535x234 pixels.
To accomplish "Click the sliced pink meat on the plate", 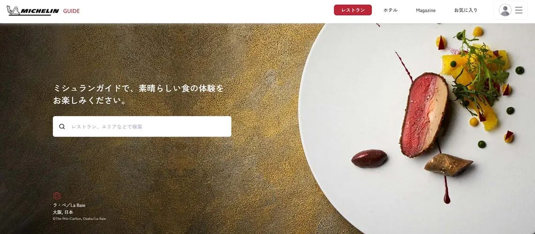I will (x=424, y=114).
